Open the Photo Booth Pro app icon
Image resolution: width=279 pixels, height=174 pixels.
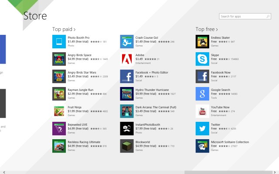point(59,42)
